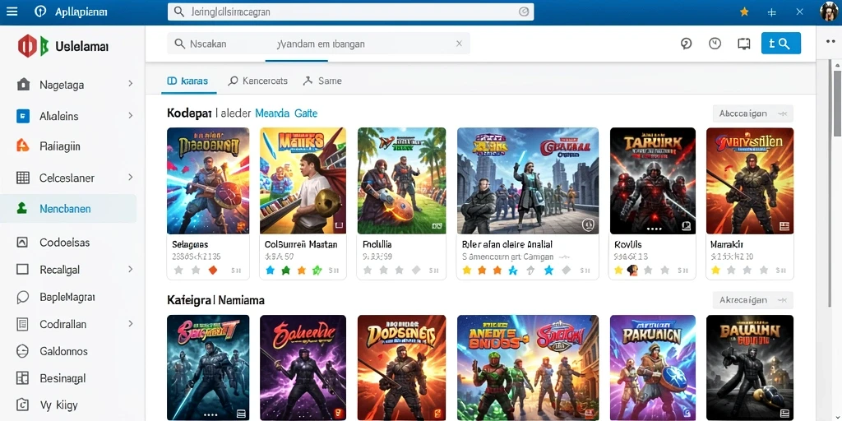Viewport: 842px width, 421px height.
Task: Expand the Recaligal chevron
Action: coord(131,269)
